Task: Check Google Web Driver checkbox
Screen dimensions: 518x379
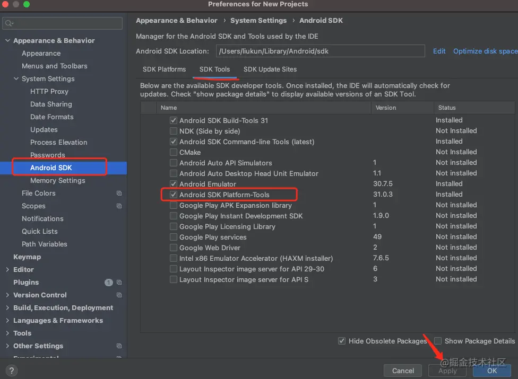Action: 174,248
